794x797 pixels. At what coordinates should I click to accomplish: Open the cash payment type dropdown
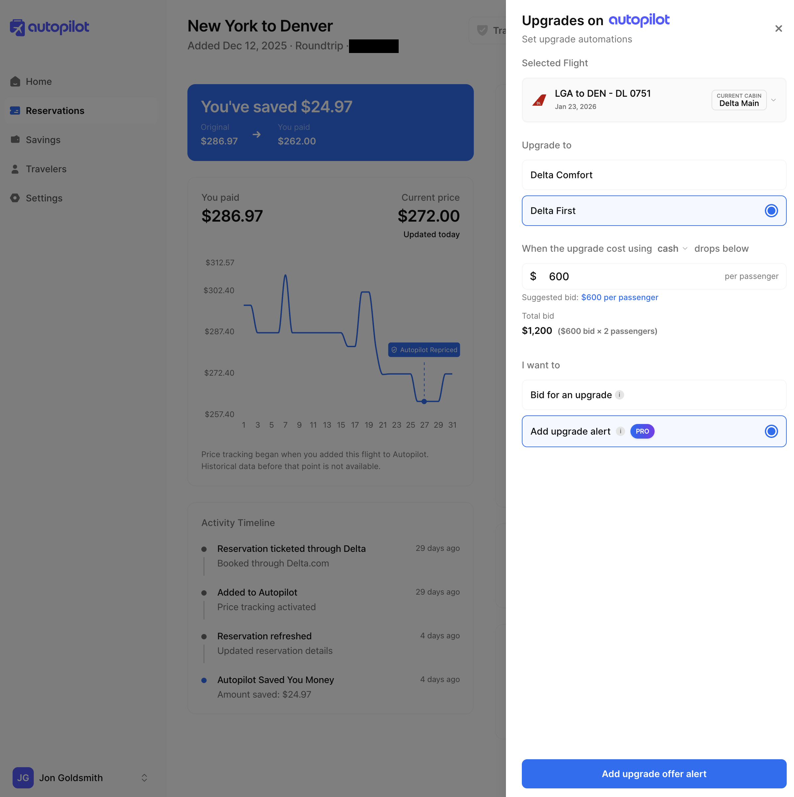pyautogui.click(x=672, y=248)
